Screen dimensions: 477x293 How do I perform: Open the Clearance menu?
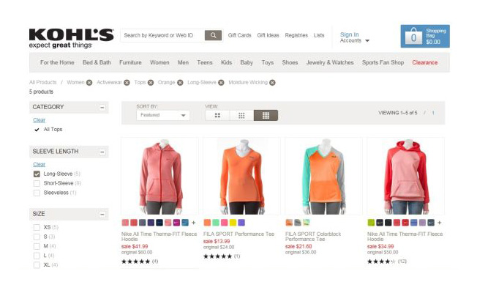[x=424, y=62]
